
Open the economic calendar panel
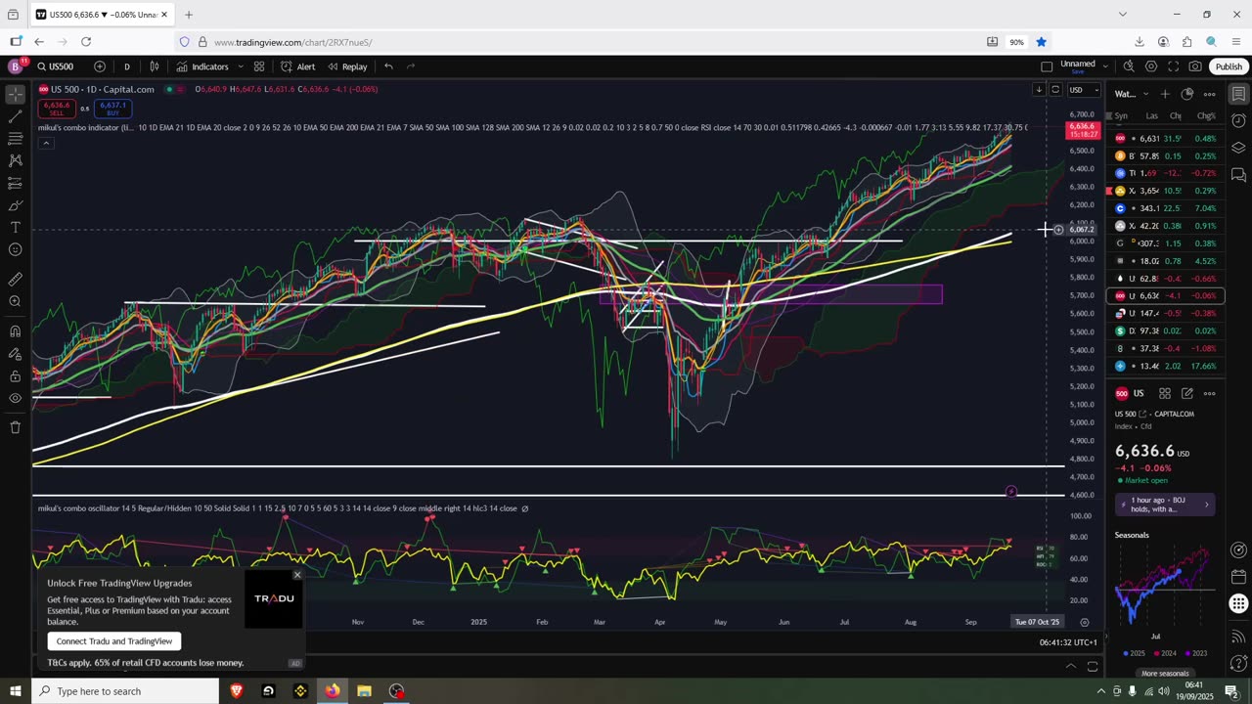pyautogui.click(x=1238, y=576)
